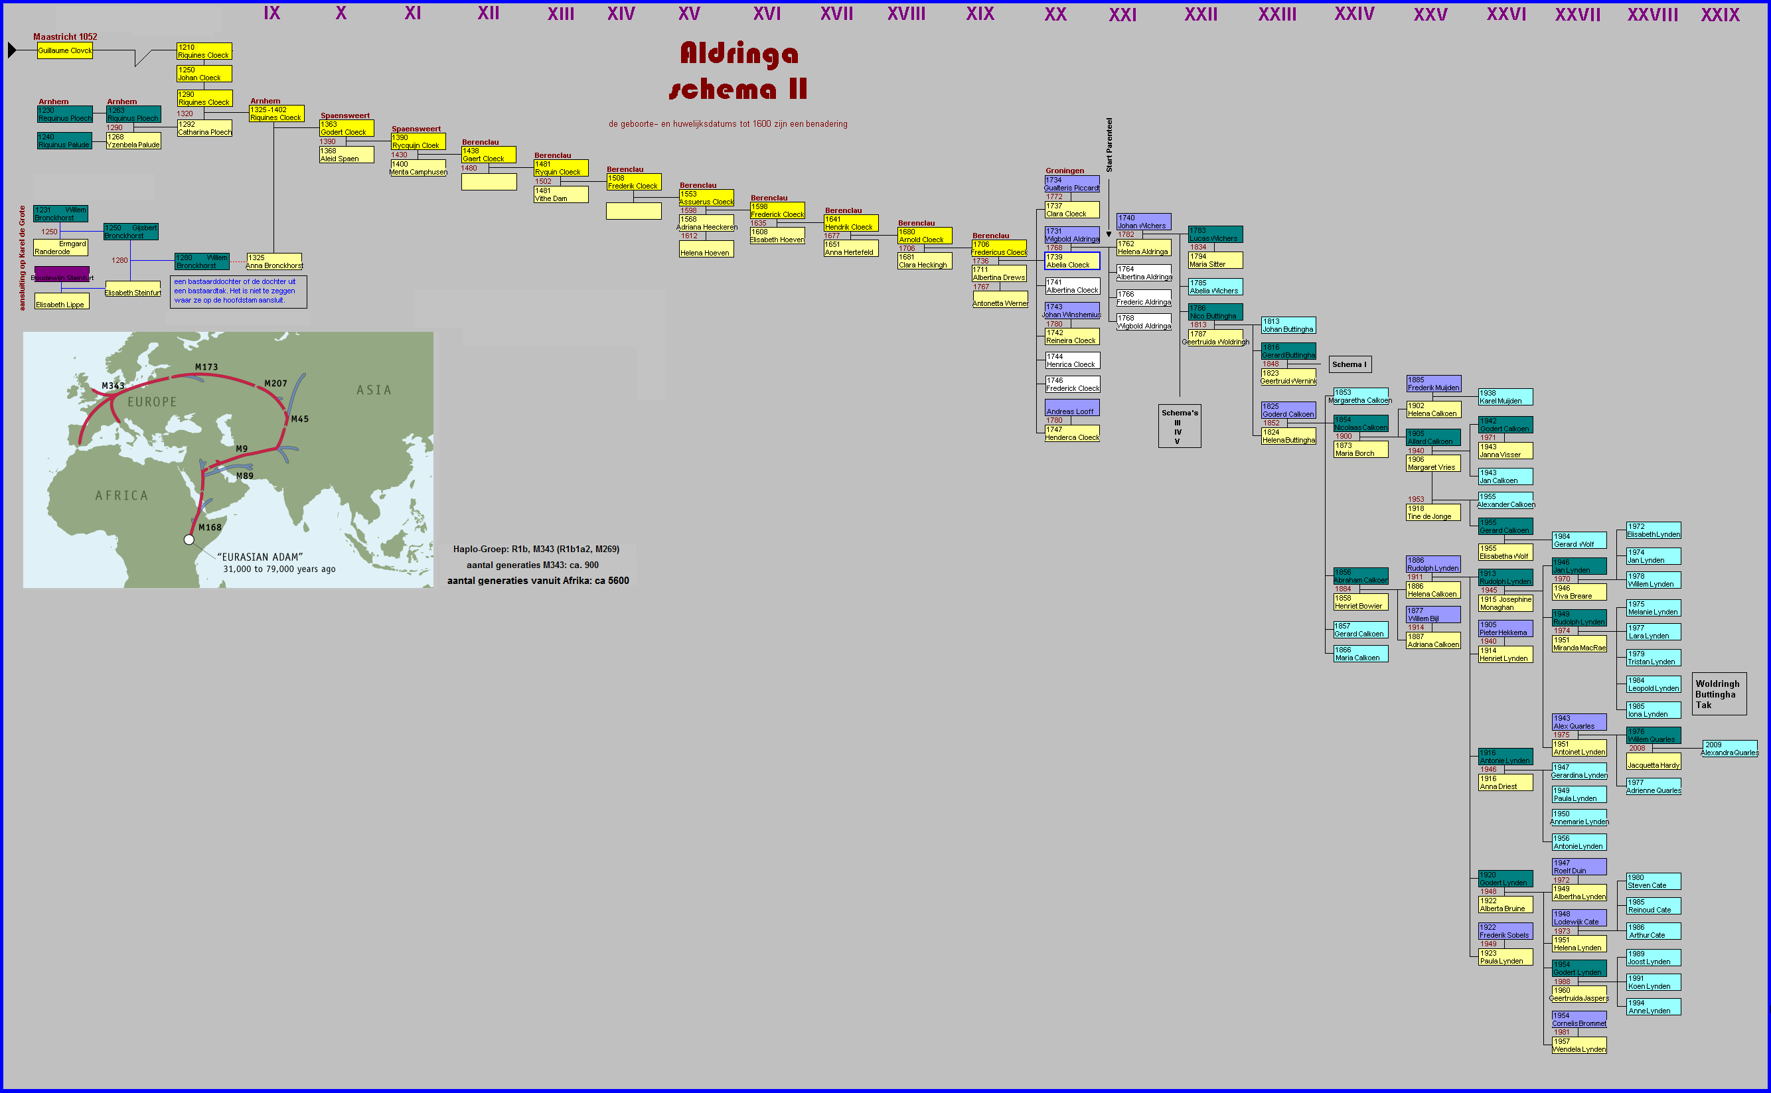Click the blue bastaarddochter note box

pos(238,291)
